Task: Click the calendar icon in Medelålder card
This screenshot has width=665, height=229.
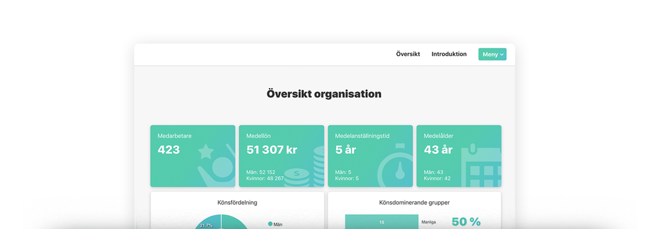Action: pyautogui.click(x=481, y=166)
